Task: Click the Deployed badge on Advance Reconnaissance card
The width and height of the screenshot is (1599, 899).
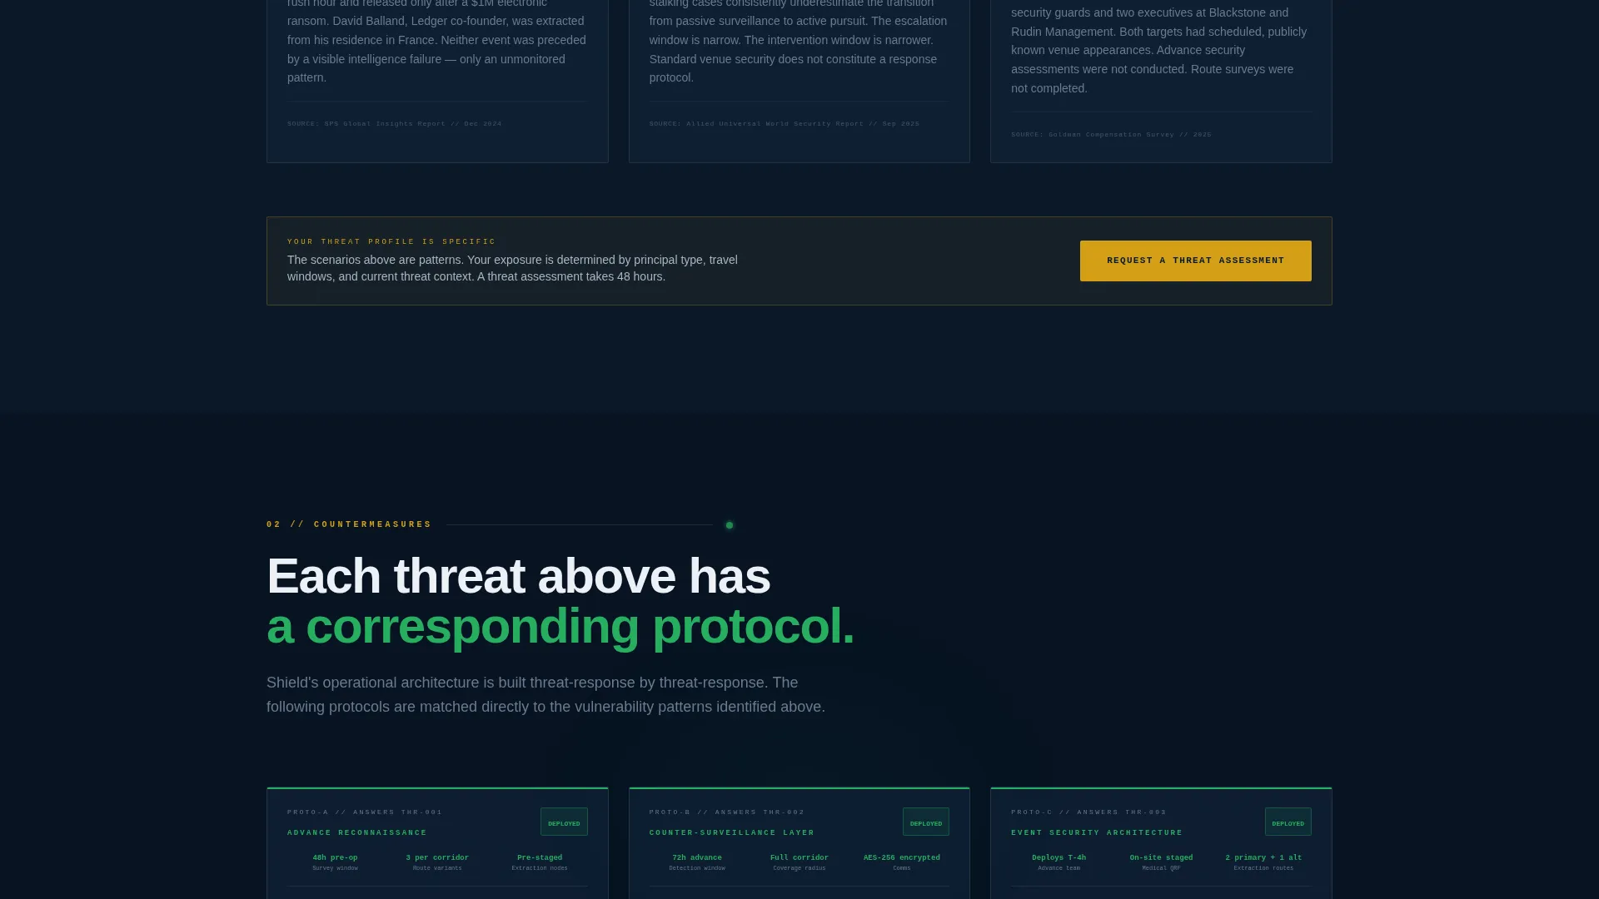Action: [564, 822]
